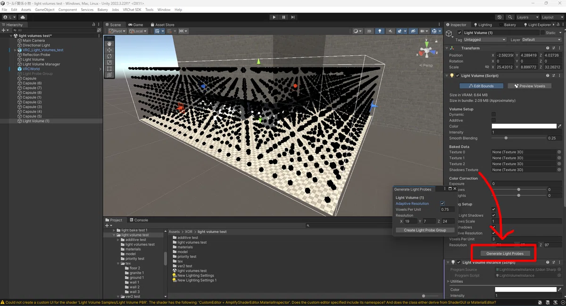Switch to the Lighting tab
Image resolution: width=566 pixels, height=306 pixels.
[x=483, y=25]
